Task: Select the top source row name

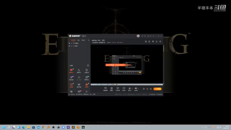Action: pos(77,43)
